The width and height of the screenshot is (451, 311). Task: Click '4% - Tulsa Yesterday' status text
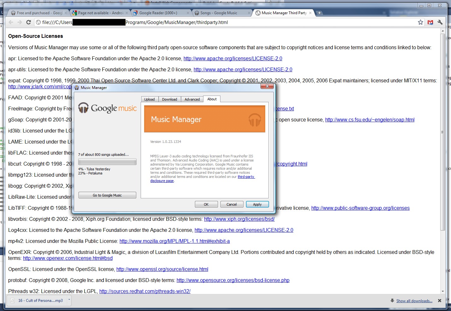pyautogui.click(x=94, y=169)
